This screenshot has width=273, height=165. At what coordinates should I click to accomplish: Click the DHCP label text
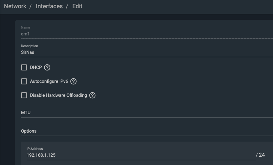36,67
